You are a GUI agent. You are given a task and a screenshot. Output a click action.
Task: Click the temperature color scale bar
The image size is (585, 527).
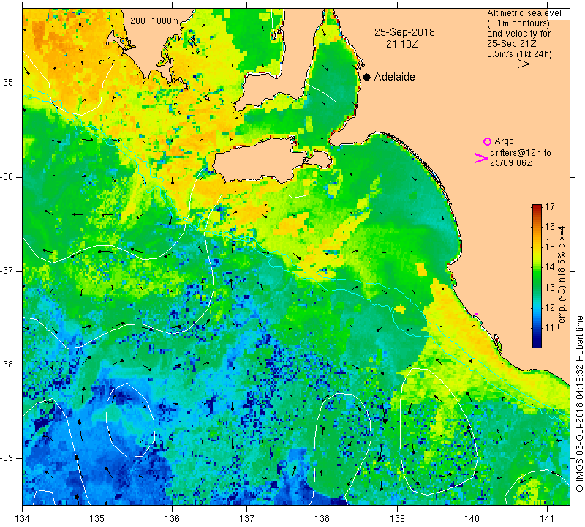[537, 277]
